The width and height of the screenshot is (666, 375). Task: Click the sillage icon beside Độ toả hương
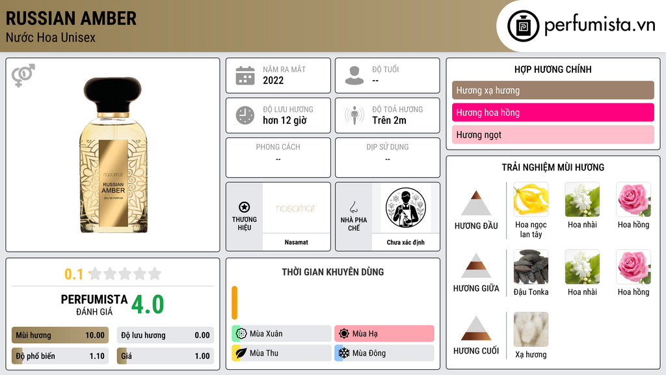[x=354, y=115]
